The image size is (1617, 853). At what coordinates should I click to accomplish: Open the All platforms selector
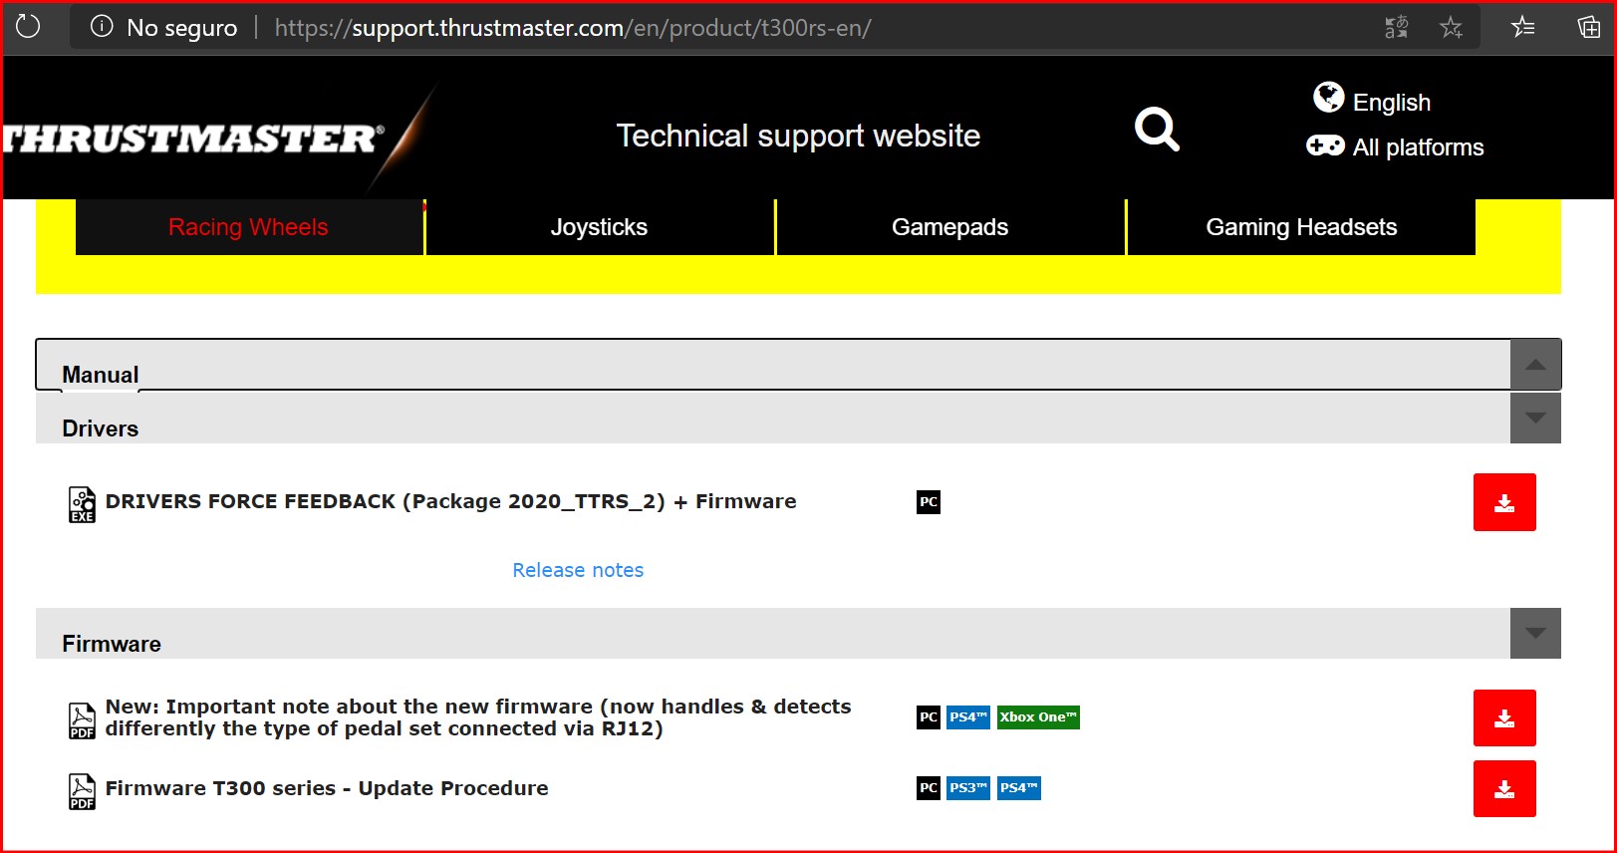(1418, 146)
